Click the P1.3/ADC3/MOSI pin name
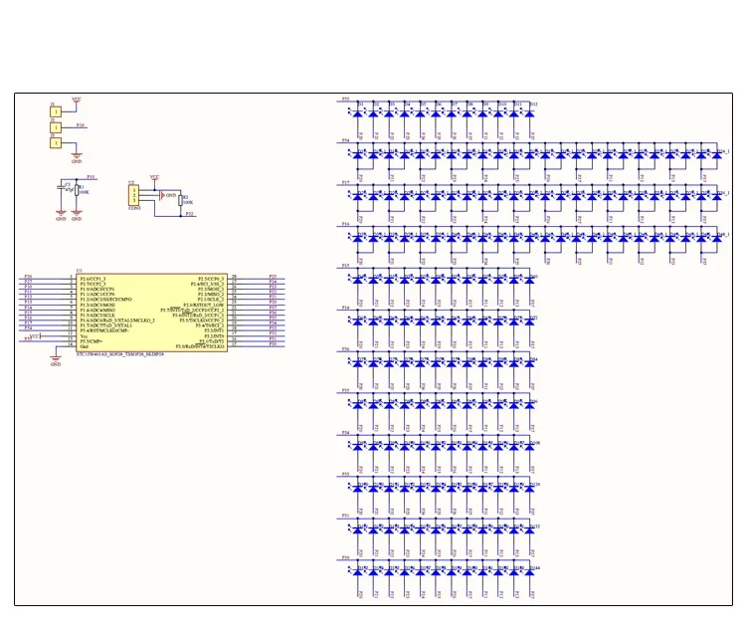746x637 pixels. click(97, 305)
